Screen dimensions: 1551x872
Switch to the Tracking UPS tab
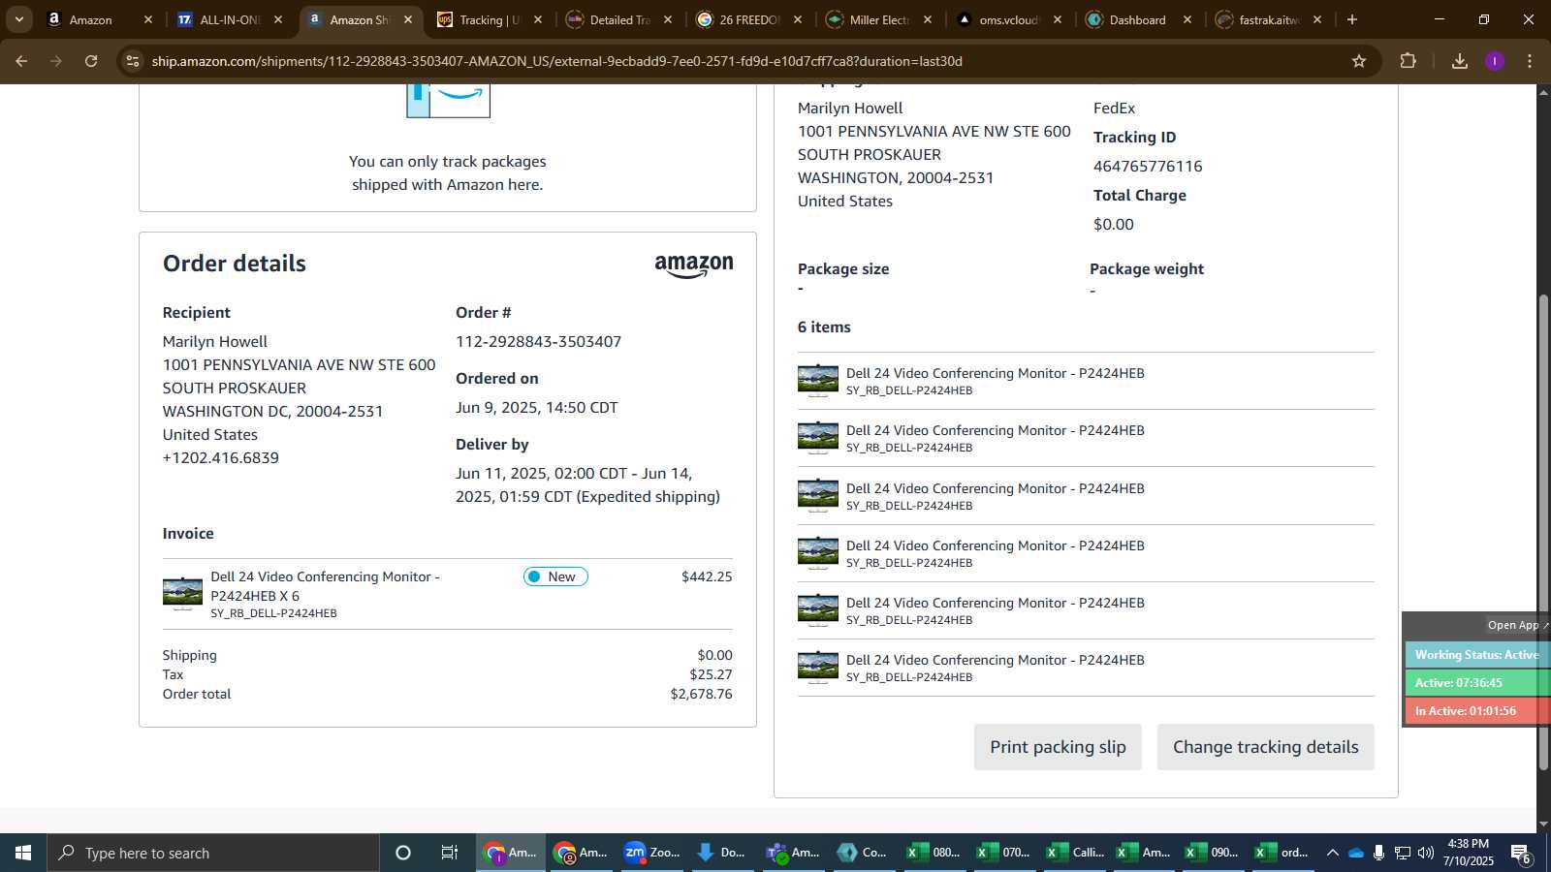[490, 19]
